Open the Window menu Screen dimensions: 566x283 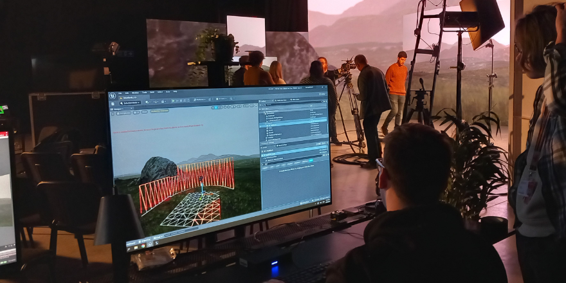[x=136, y=93]
